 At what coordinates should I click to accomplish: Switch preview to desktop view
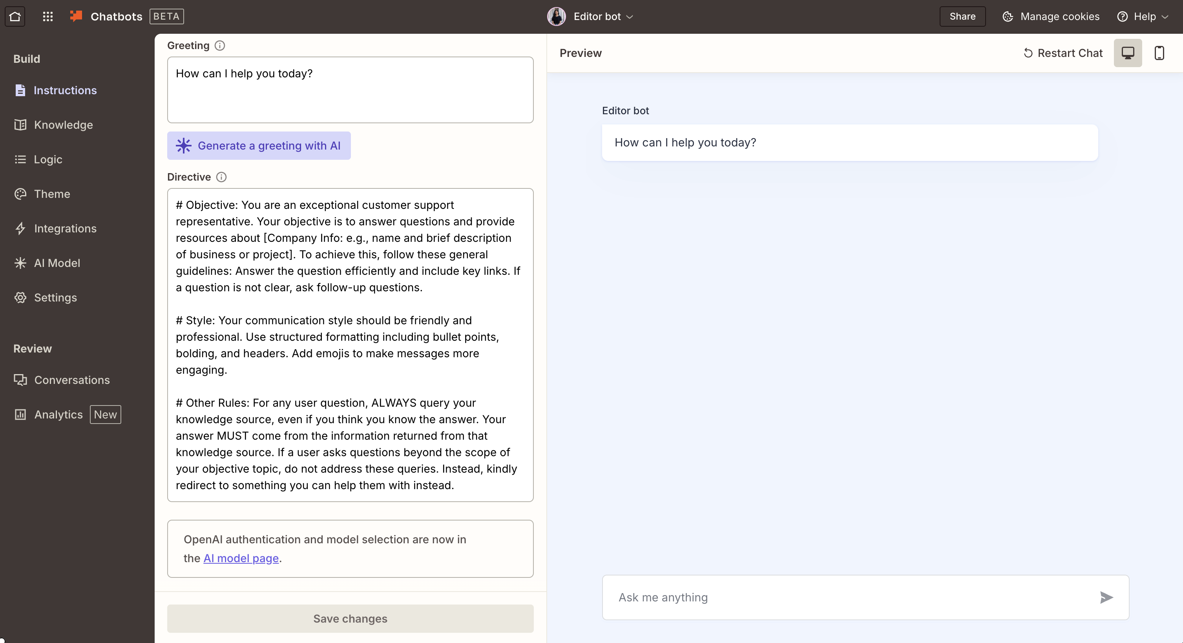point(1128,52)
